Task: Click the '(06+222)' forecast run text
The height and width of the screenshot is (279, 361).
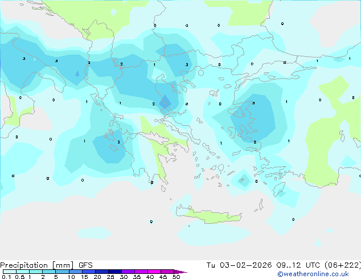Action: [343, 265]
